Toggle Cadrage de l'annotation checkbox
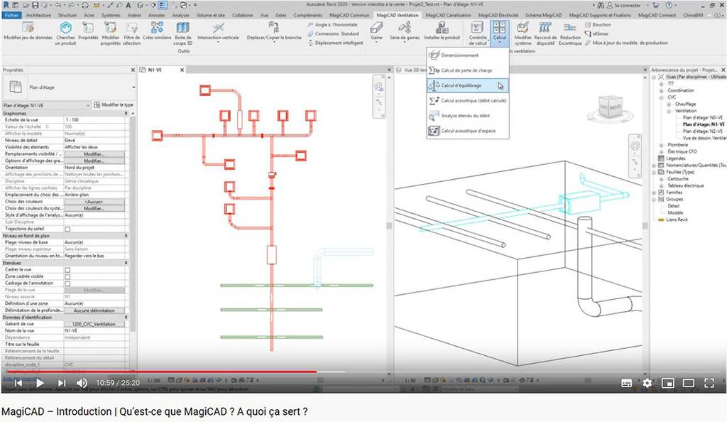The width and height of the screenshot is (727, 422). tap(67, 283)
